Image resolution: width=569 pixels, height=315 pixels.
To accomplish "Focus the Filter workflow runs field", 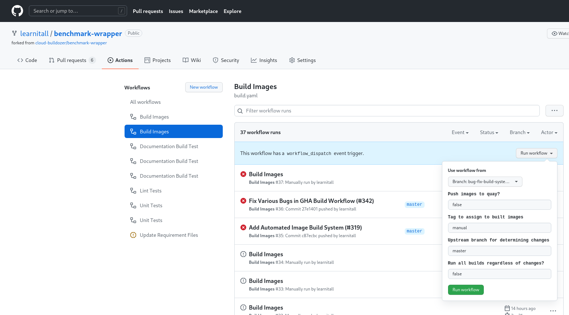I will coord(387,111).
